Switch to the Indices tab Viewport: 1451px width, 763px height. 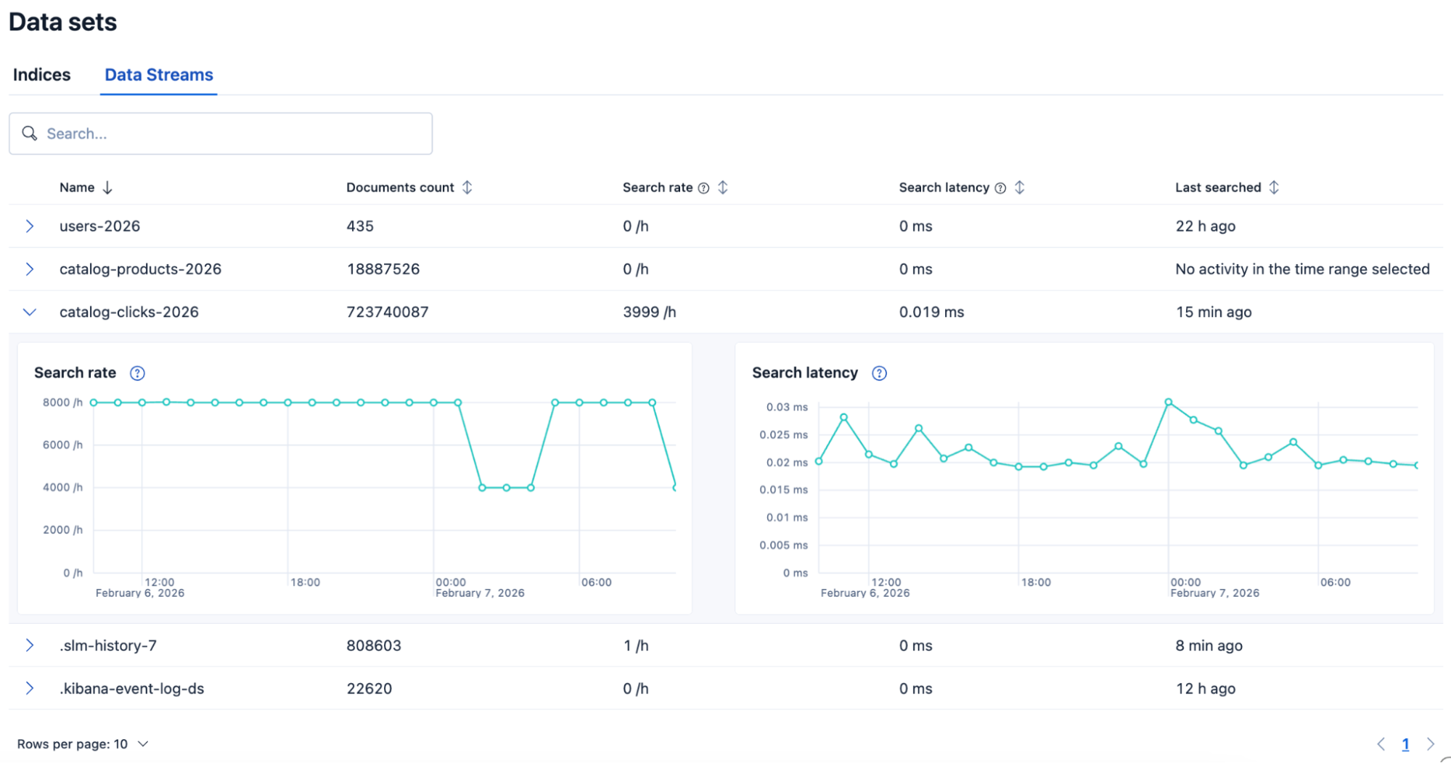pos(41,75)
